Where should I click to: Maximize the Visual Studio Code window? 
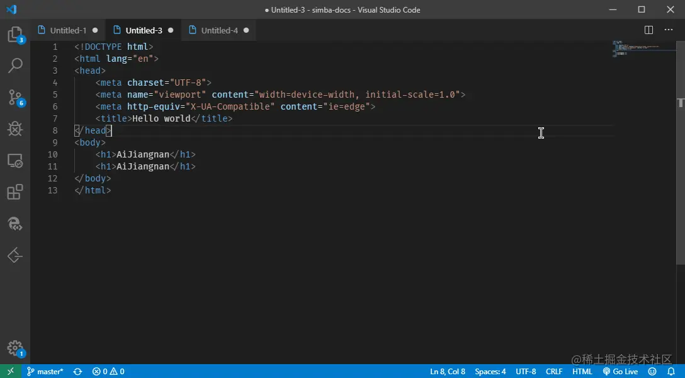tap(642, 9)
